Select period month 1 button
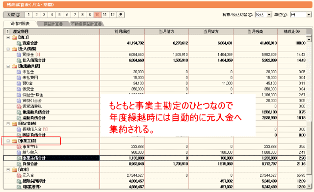The width and height of the screenshot is (314, 192). (x=28, y=15)
